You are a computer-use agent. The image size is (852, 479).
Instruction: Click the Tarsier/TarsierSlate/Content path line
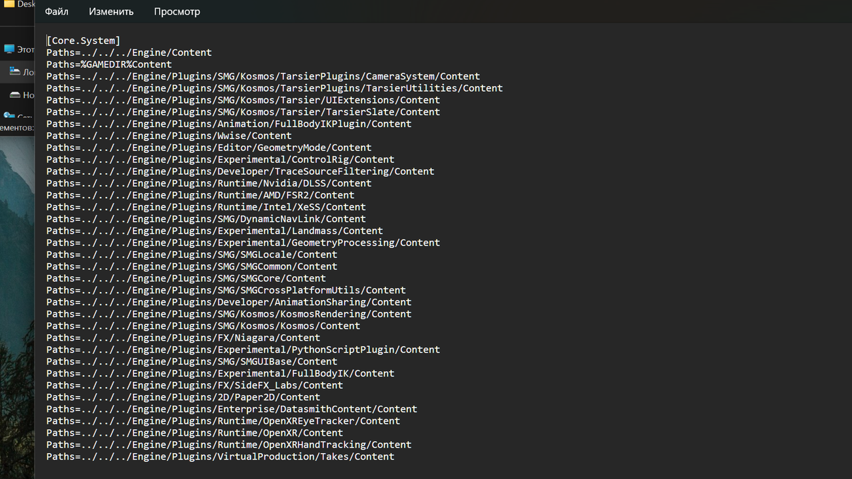click(x=243, y=112)
